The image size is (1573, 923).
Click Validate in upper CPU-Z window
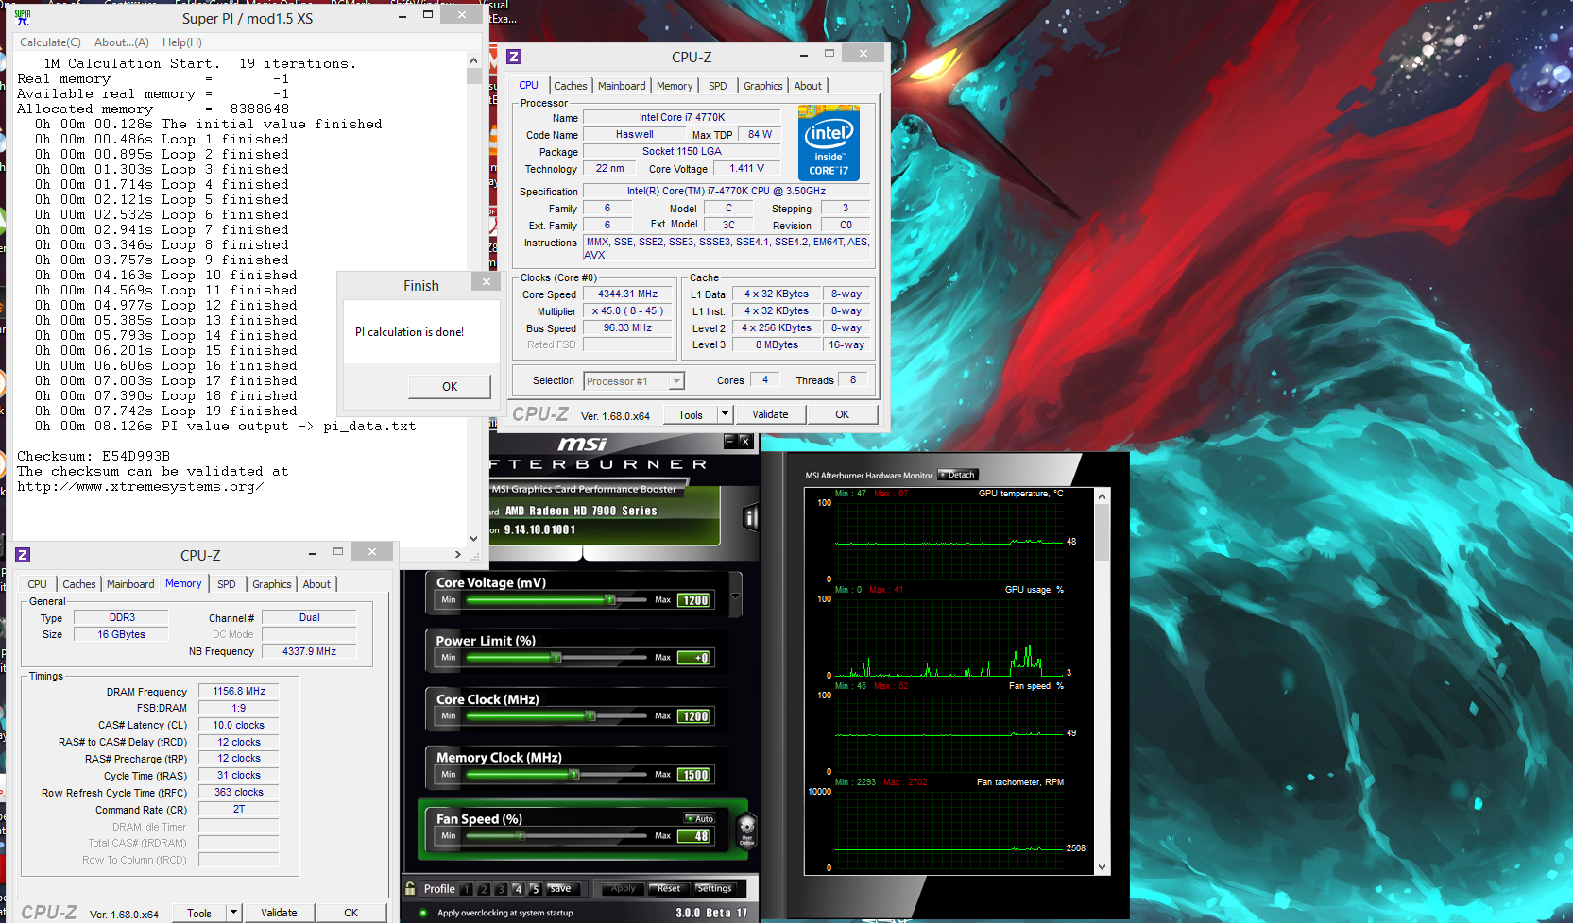pyautogui.click(x=770, y=414)
